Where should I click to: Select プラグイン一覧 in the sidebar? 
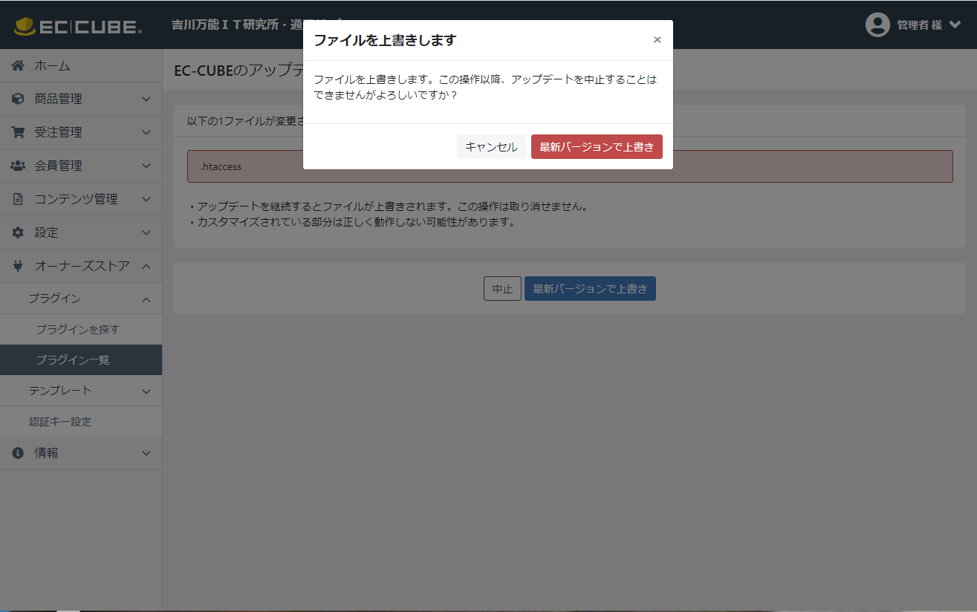[73, 359]
